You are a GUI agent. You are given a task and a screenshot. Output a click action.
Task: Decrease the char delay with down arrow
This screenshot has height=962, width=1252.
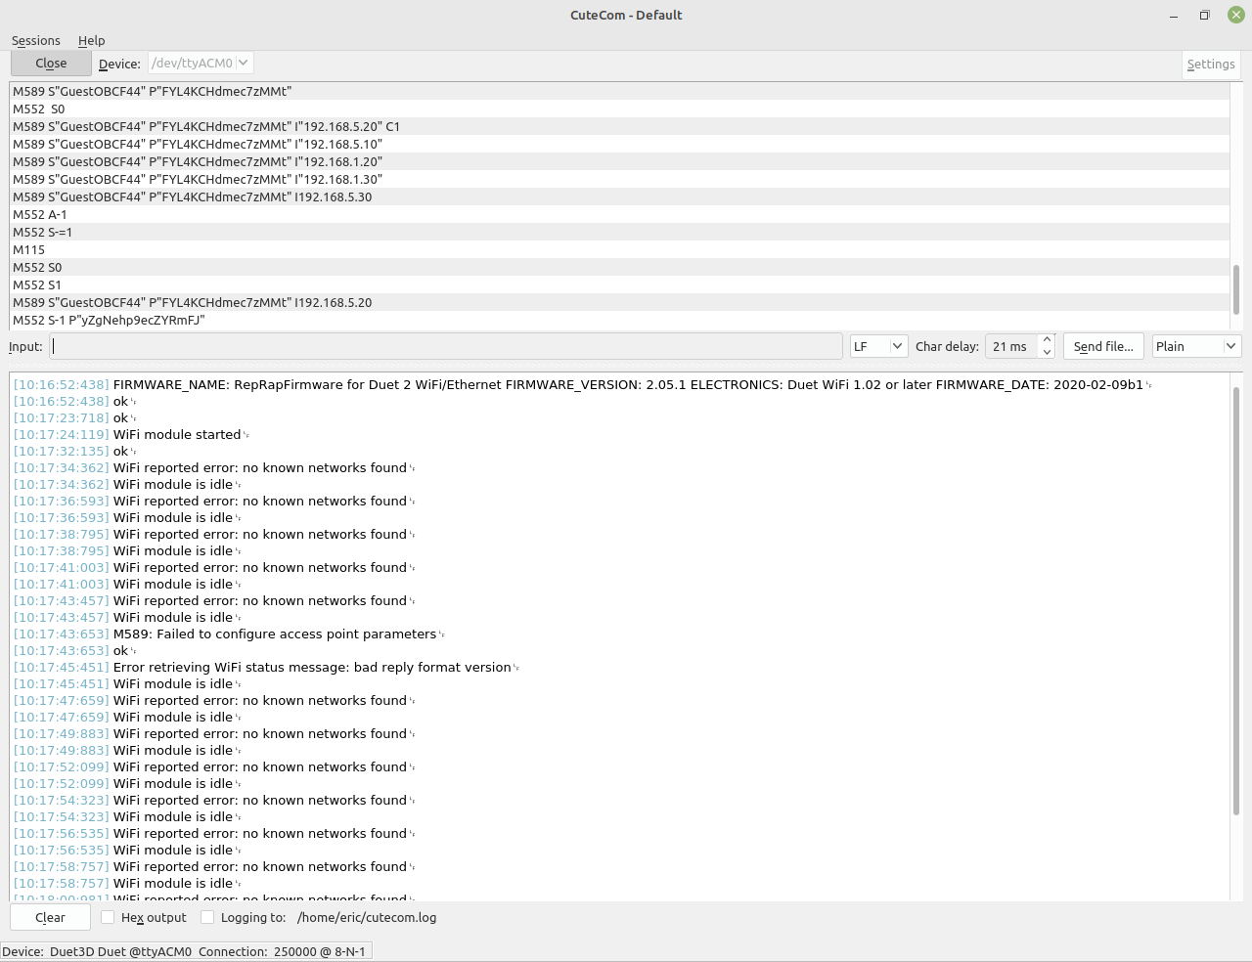pos(1047,352)
